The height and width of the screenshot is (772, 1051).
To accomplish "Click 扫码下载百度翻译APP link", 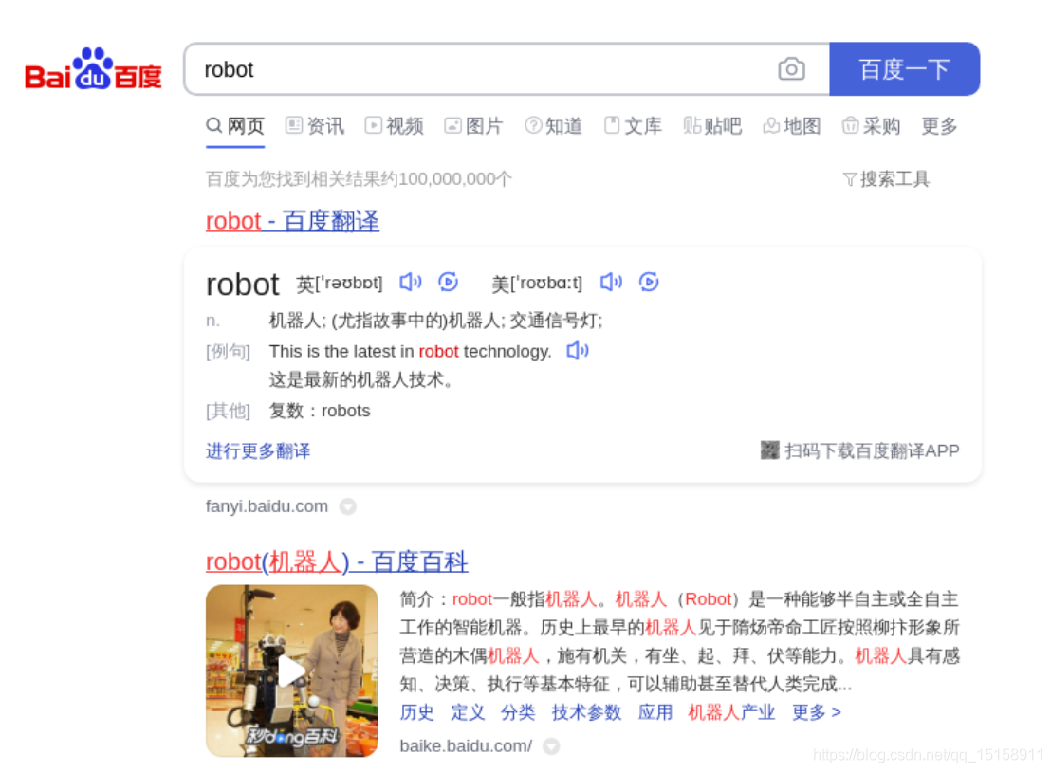I will (x=872, y=451).
